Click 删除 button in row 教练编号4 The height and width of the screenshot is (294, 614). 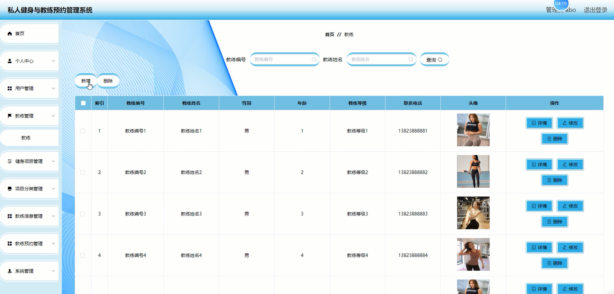tap(555, 263)
